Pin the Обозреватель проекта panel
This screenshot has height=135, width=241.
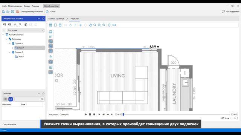pos(43,18)
